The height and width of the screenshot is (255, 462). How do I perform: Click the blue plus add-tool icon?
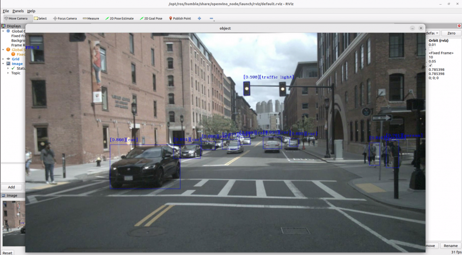(x=200, y=18)
